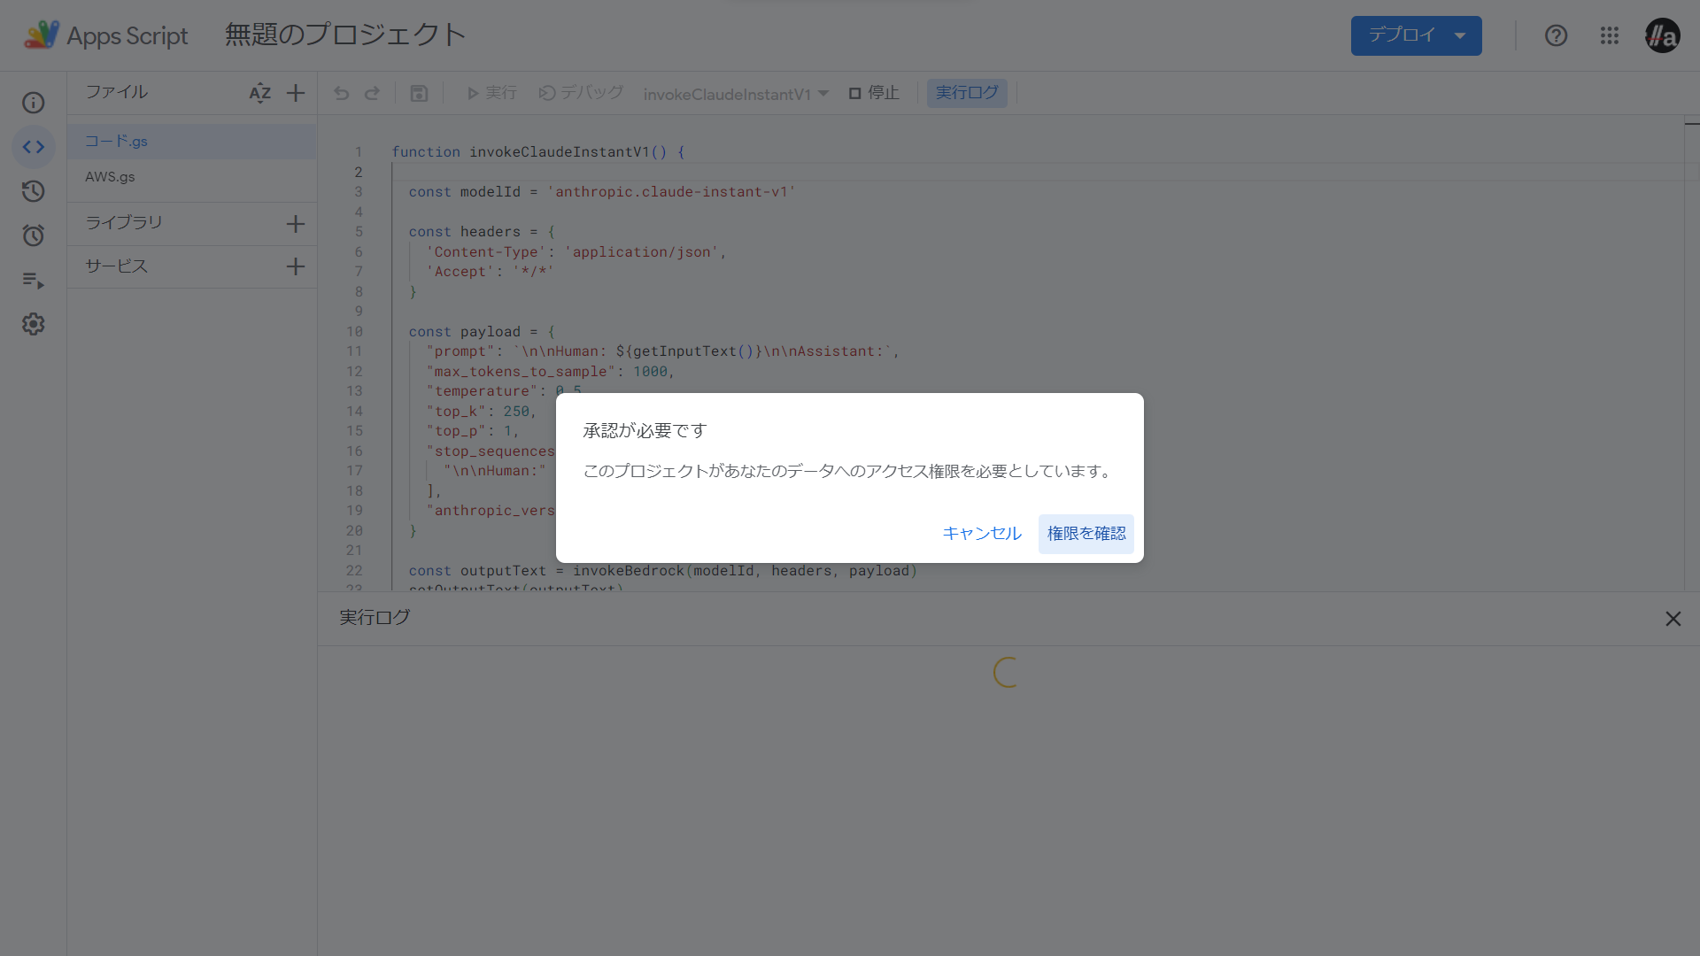Viewport: 1700px width, 956px height.
Task: Select the Editor code icon in sidebar
Action: coord(34,147)
